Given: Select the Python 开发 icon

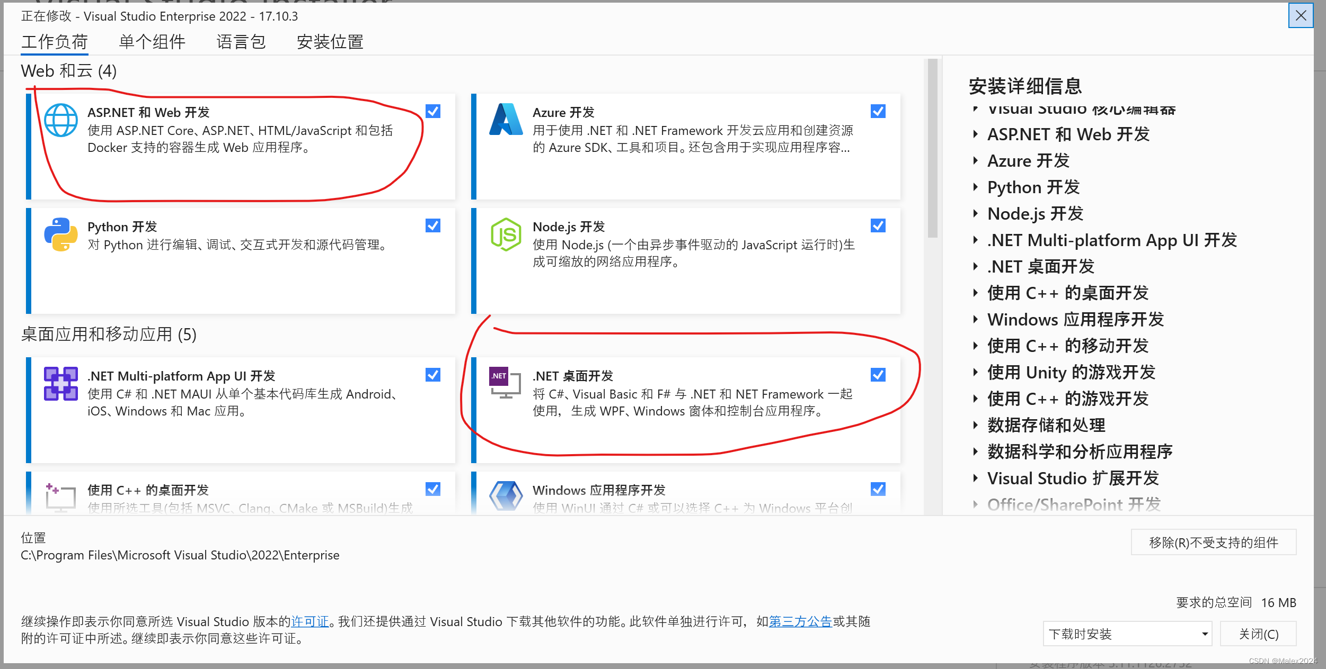Looking at the screenshot, I should click(x=61, y=233).
